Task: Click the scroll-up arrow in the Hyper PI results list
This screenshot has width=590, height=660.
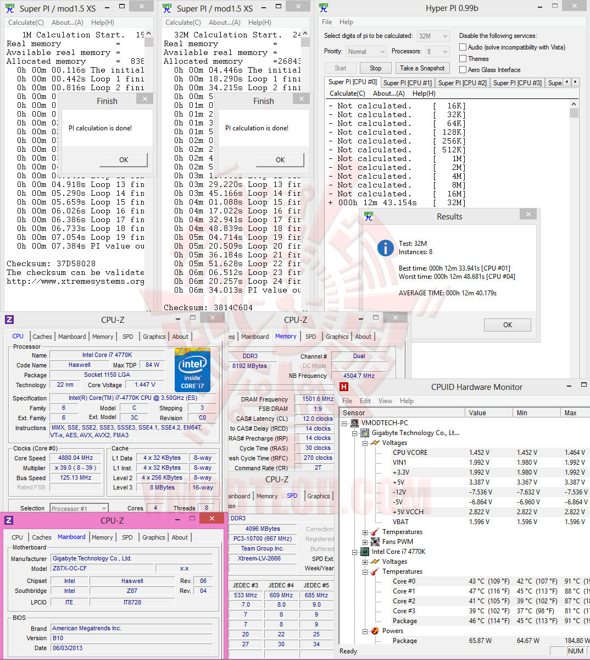Action: pyautogui.click(x=574, y=104)
